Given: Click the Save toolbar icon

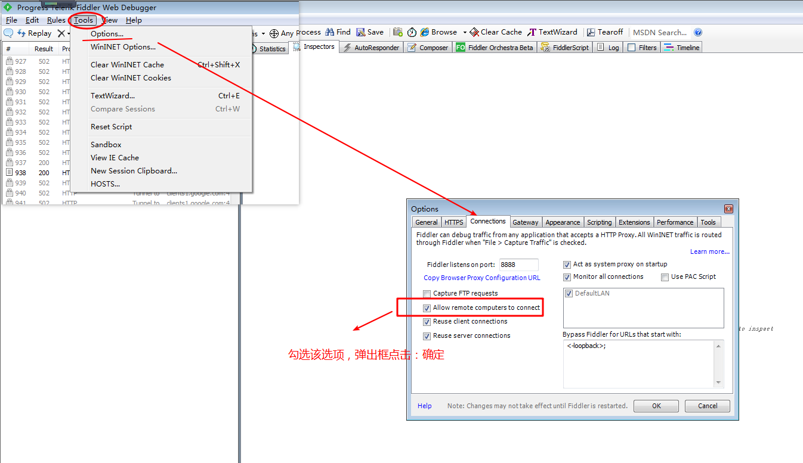Looking at the screenshot, I should [x=361, y=32].
